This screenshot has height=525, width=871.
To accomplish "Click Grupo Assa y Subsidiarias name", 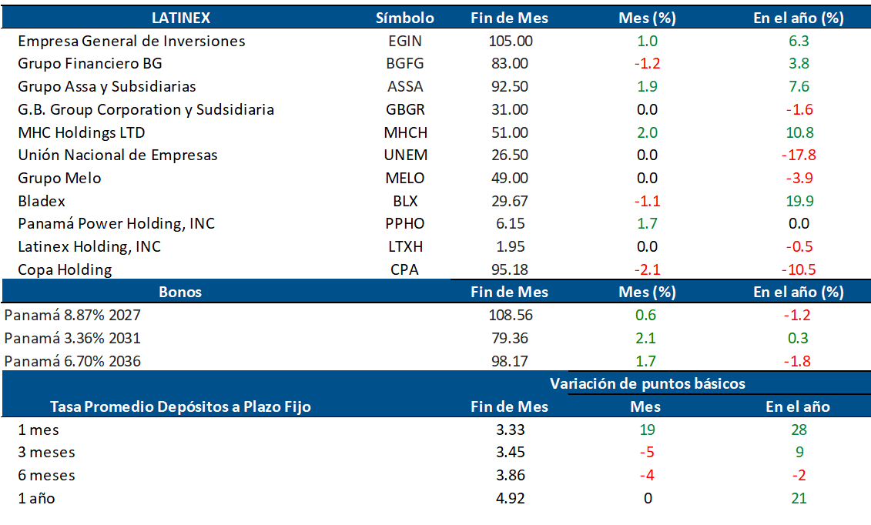I will pos(106,86).
